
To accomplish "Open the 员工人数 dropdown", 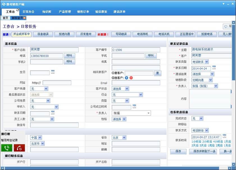I will click(52, 119).
